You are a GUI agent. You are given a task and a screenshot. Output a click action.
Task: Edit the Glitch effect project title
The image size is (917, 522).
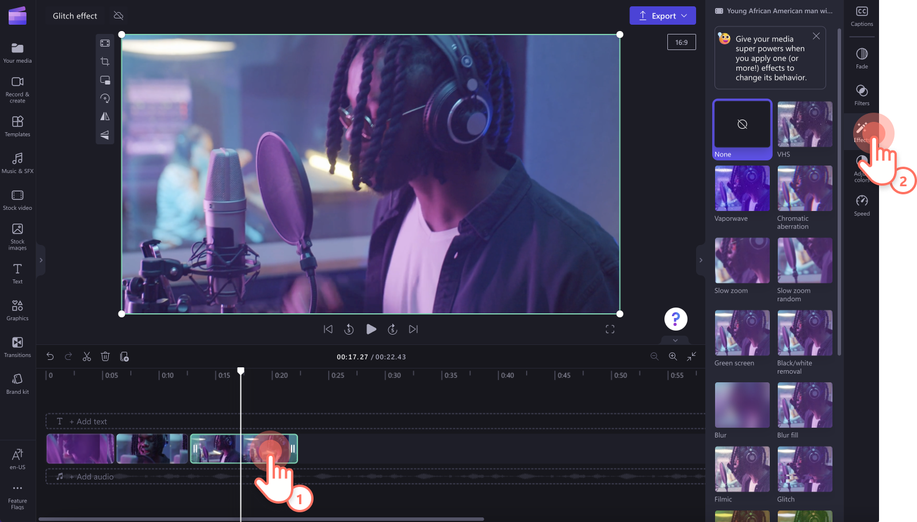click(75, 16)
